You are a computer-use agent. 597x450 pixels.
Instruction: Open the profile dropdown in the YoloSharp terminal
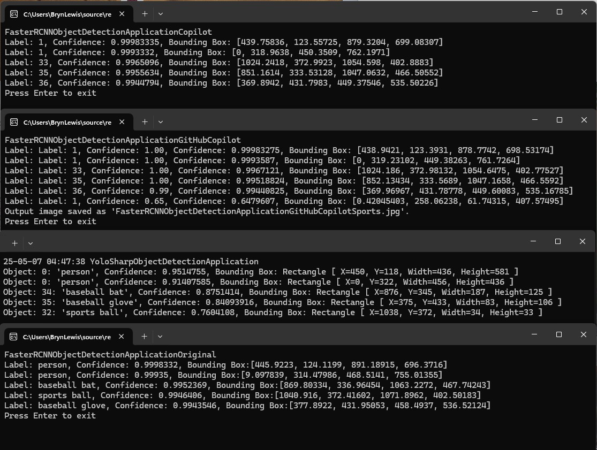31,243
